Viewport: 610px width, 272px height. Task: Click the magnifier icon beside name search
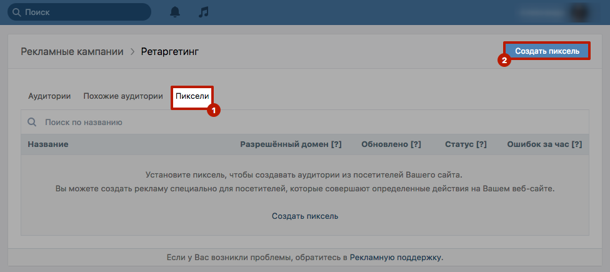32,122
